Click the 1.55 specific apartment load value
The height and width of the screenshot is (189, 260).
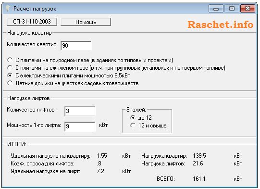(x=102, y=156)
